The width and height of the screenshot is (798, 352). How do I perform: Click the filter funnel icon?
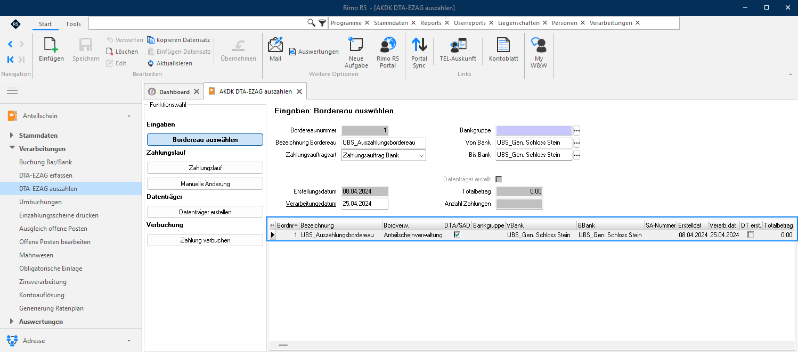322,23
